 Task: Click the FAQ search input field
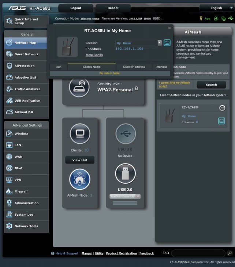click(x=198, y=253)
